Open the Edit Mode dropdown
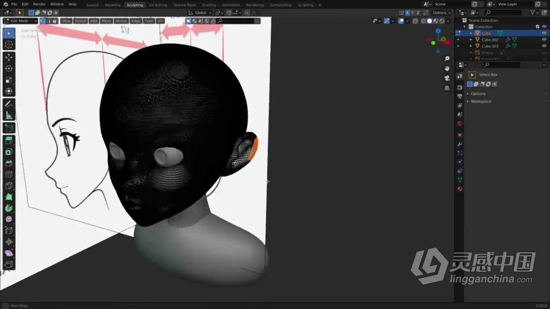The width and height of the screenshot is (550, 309). tap(20, 21)
